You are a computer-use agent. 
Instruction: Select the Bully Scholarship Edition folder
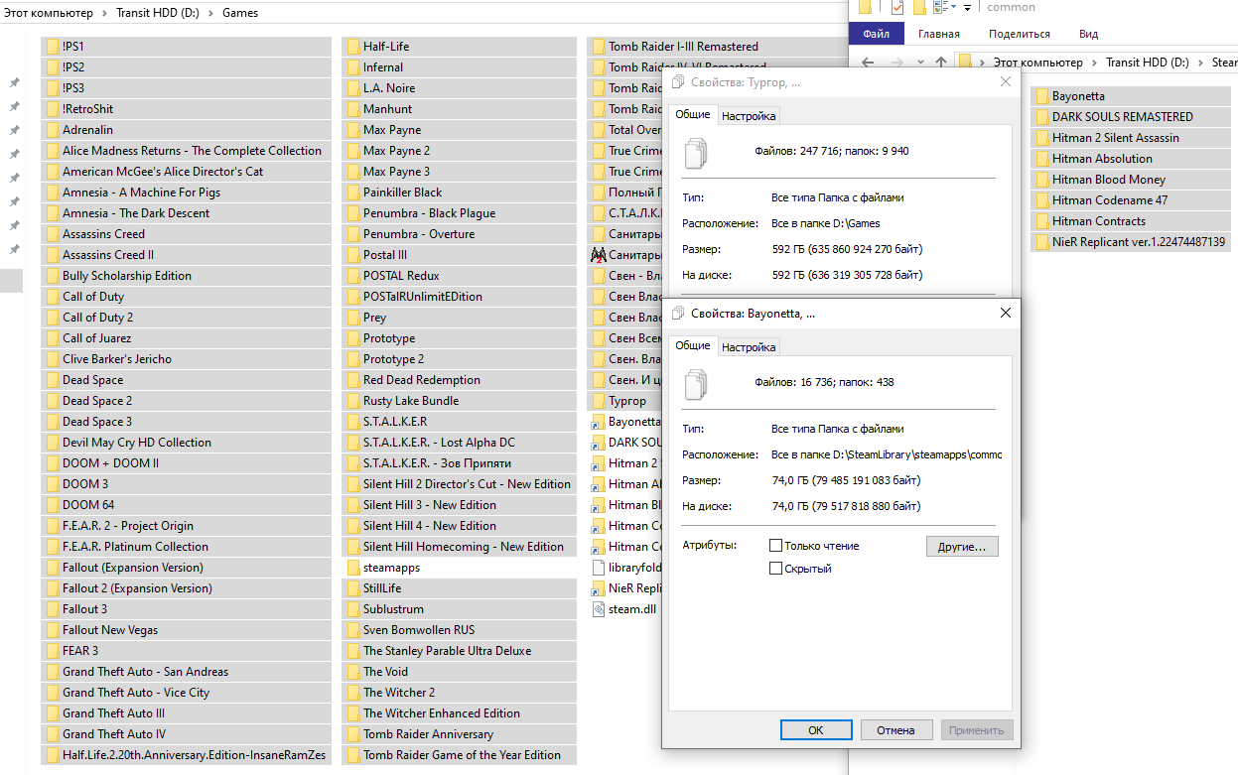point(186,276)
